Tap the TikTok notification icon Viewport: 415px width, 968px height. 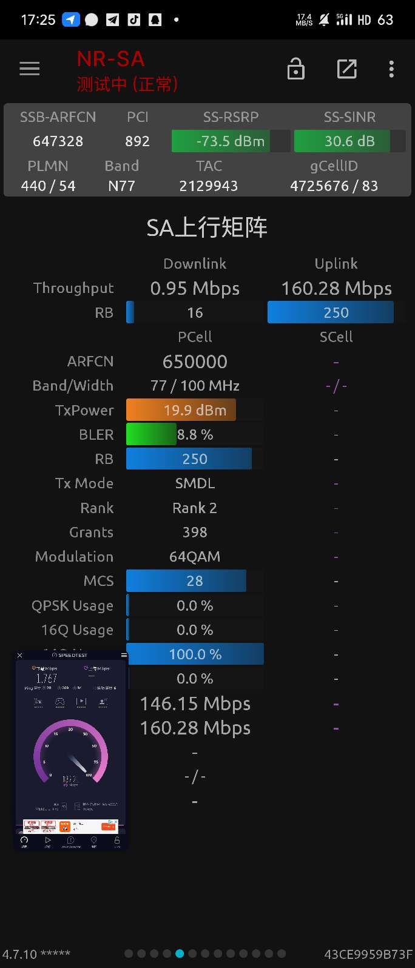click(x=134, y=19)
